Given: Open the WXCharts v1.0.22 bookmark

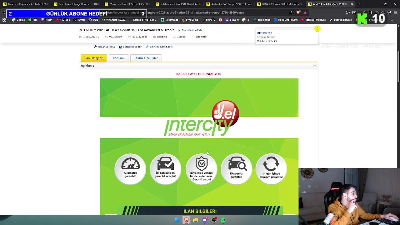Looking at the screenshot, I should tap(114, 20).
